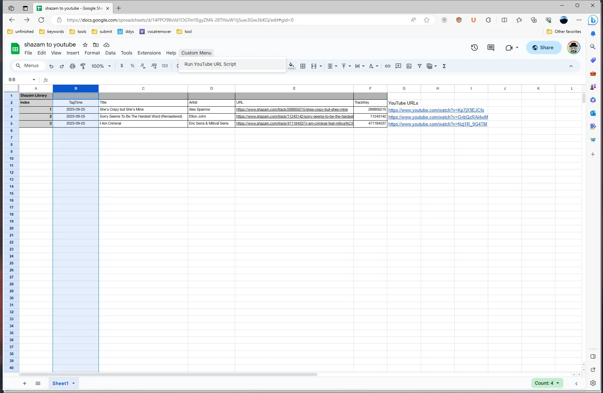This screenshot has width=603, height=393.
Task: Open the Borders tool
Action: [x=302, y=66]
